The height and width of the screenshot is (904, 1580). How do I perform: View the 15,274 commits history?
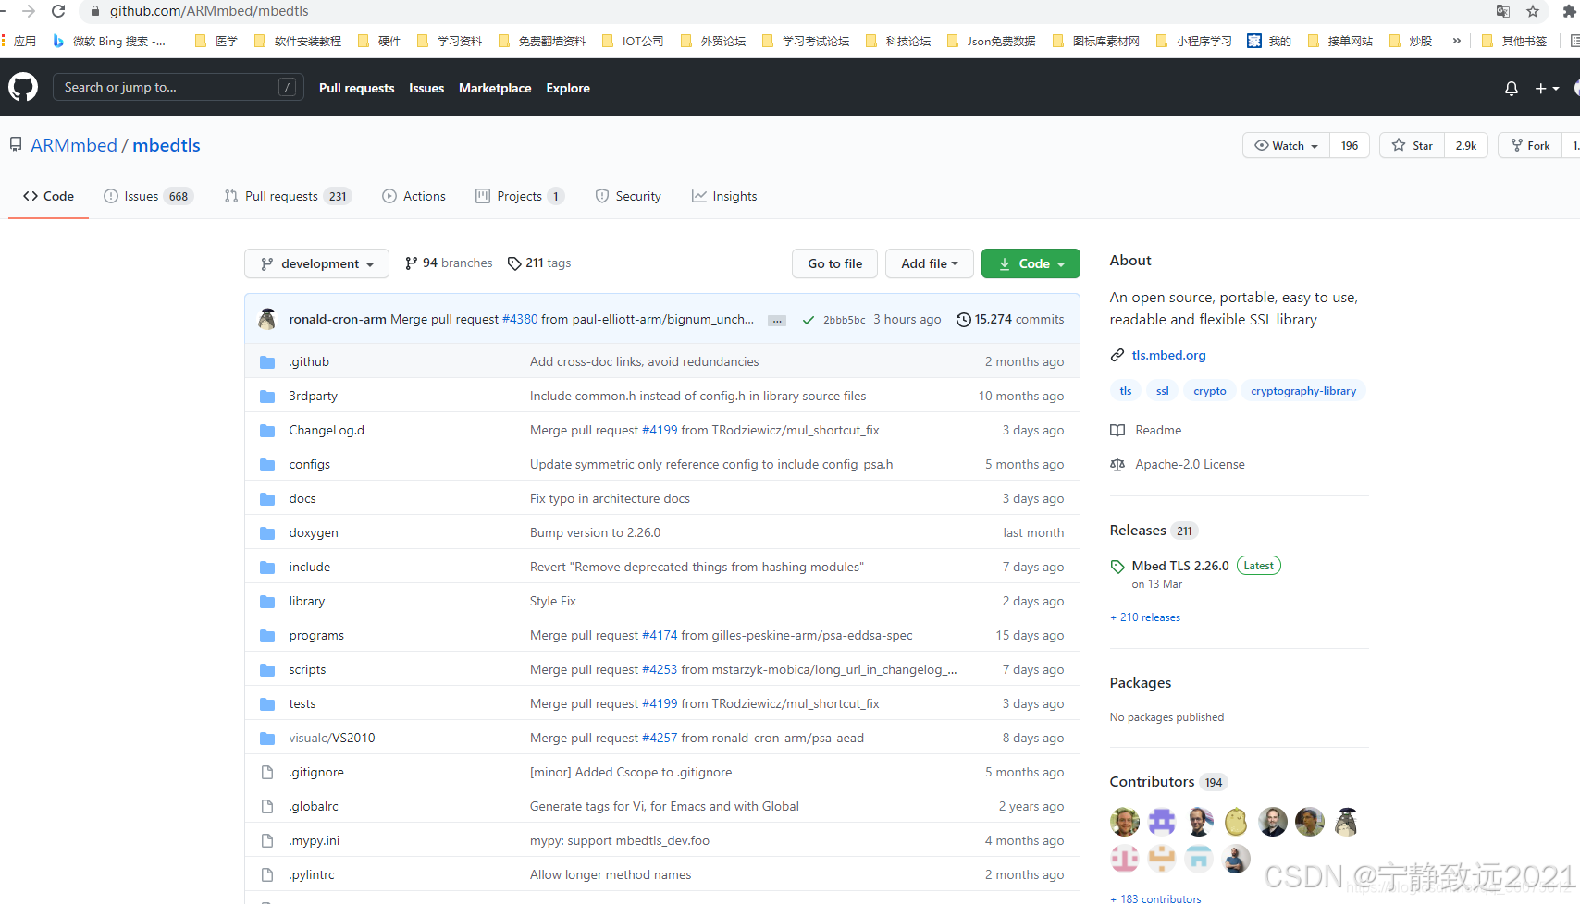pos(1010,319)
